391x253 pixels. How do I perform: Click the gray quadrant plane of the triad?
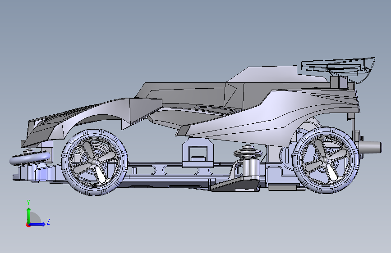pyautogui.click(x=34, y=218)
